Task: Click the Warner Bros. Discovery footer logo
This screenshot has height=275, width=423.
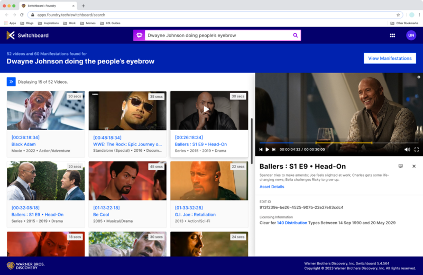Action: coord(25,266)
